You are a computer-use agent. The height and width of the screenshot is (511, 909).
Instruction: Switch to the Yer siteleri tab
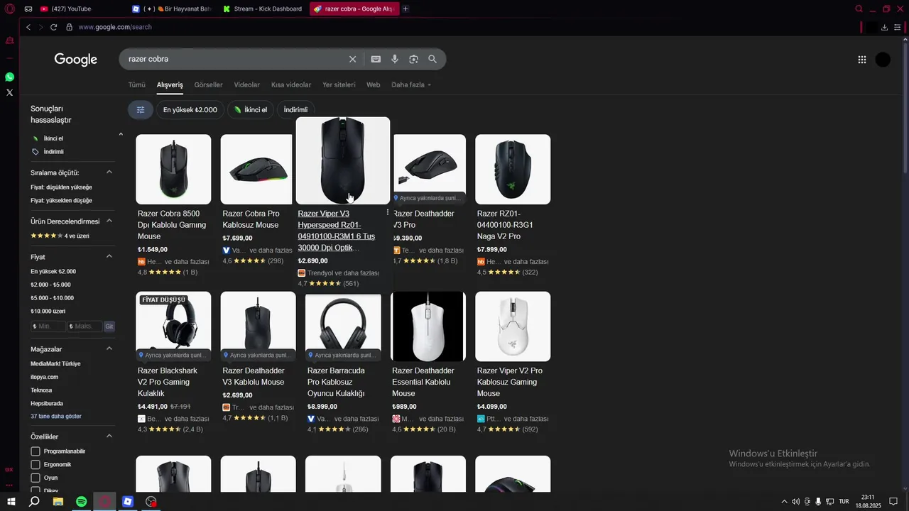[339, 84]
